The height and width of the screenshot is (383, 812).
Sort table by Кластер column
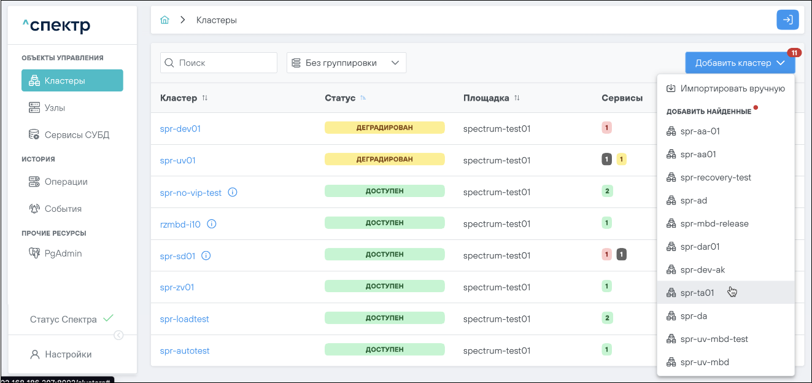coord(205,98)
